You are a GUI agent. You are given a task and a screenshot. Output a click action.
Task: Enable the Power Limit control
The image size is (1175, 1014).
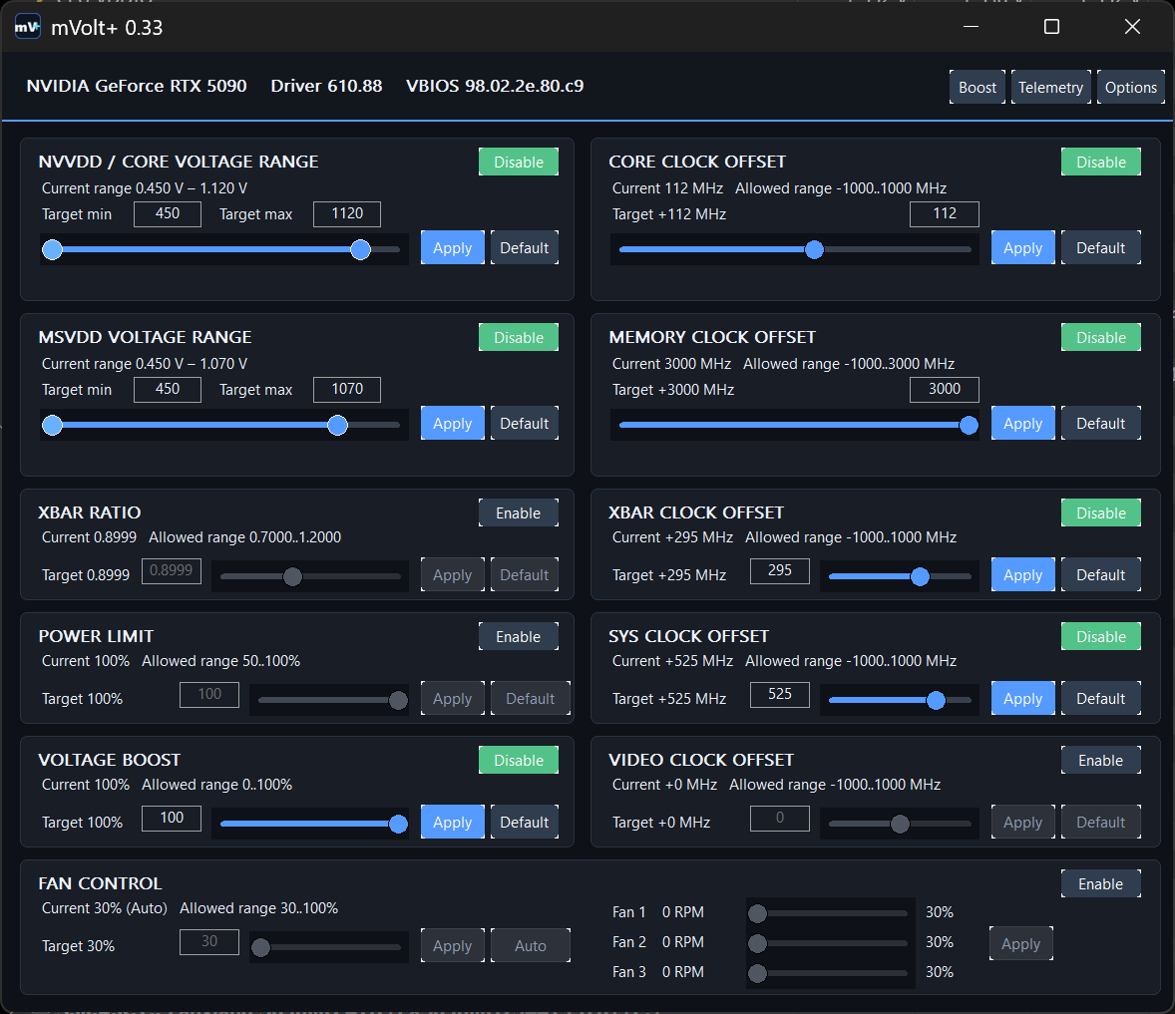[x=519, y=636]
